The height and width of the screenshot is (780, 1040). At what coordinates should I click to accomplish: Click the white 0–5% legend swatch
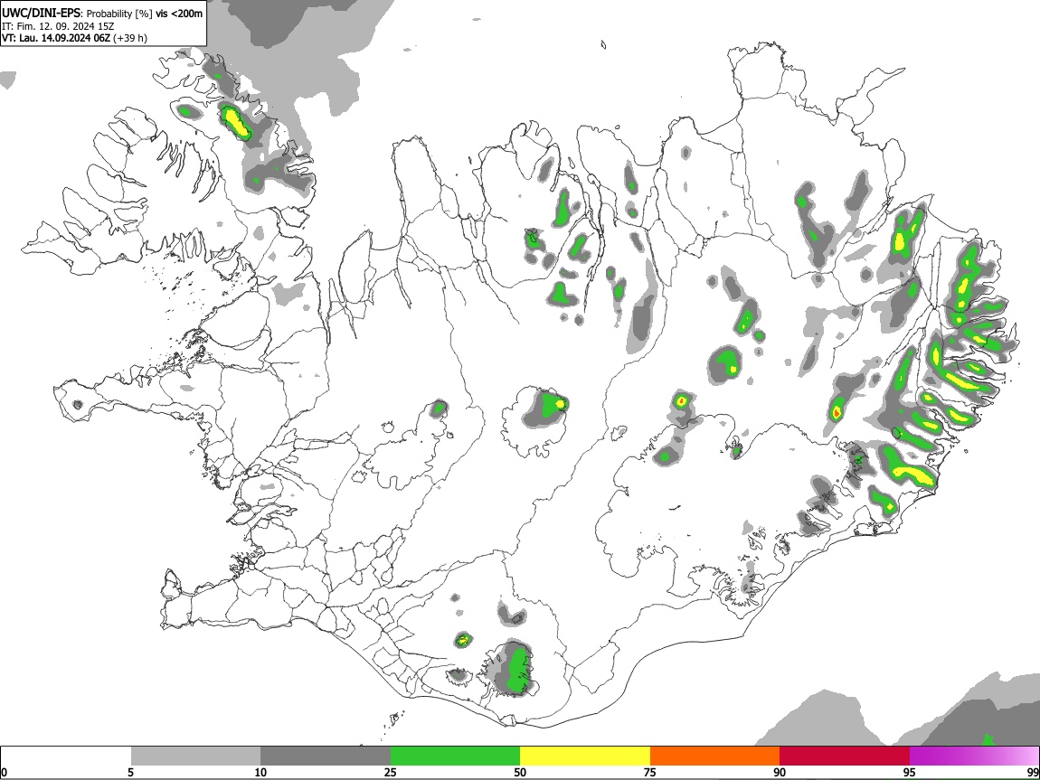(x=66, y=756)
